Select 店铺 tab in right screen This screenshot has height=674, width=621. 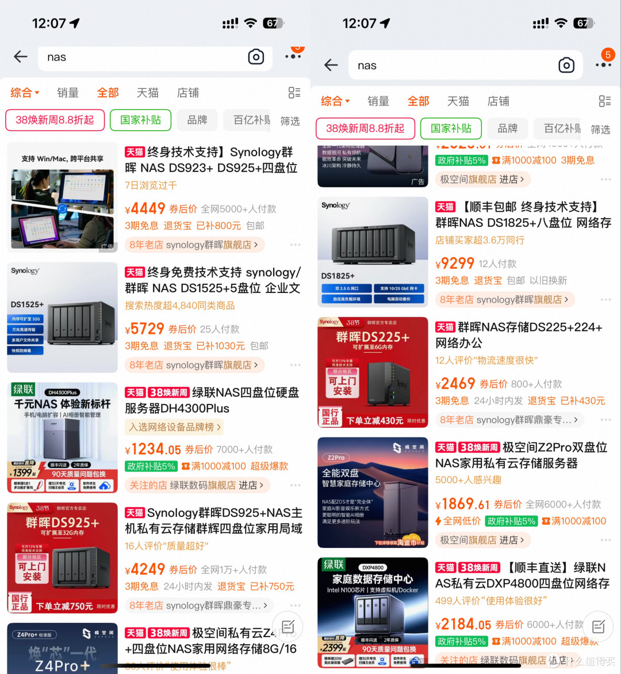tap(499, 101)
